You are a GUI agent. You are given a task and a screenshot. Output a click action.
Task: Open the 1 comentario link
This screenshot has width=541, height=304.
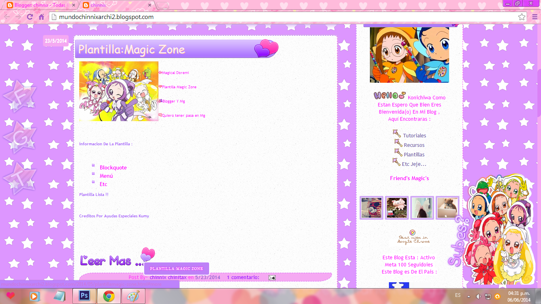click(243, 277)
